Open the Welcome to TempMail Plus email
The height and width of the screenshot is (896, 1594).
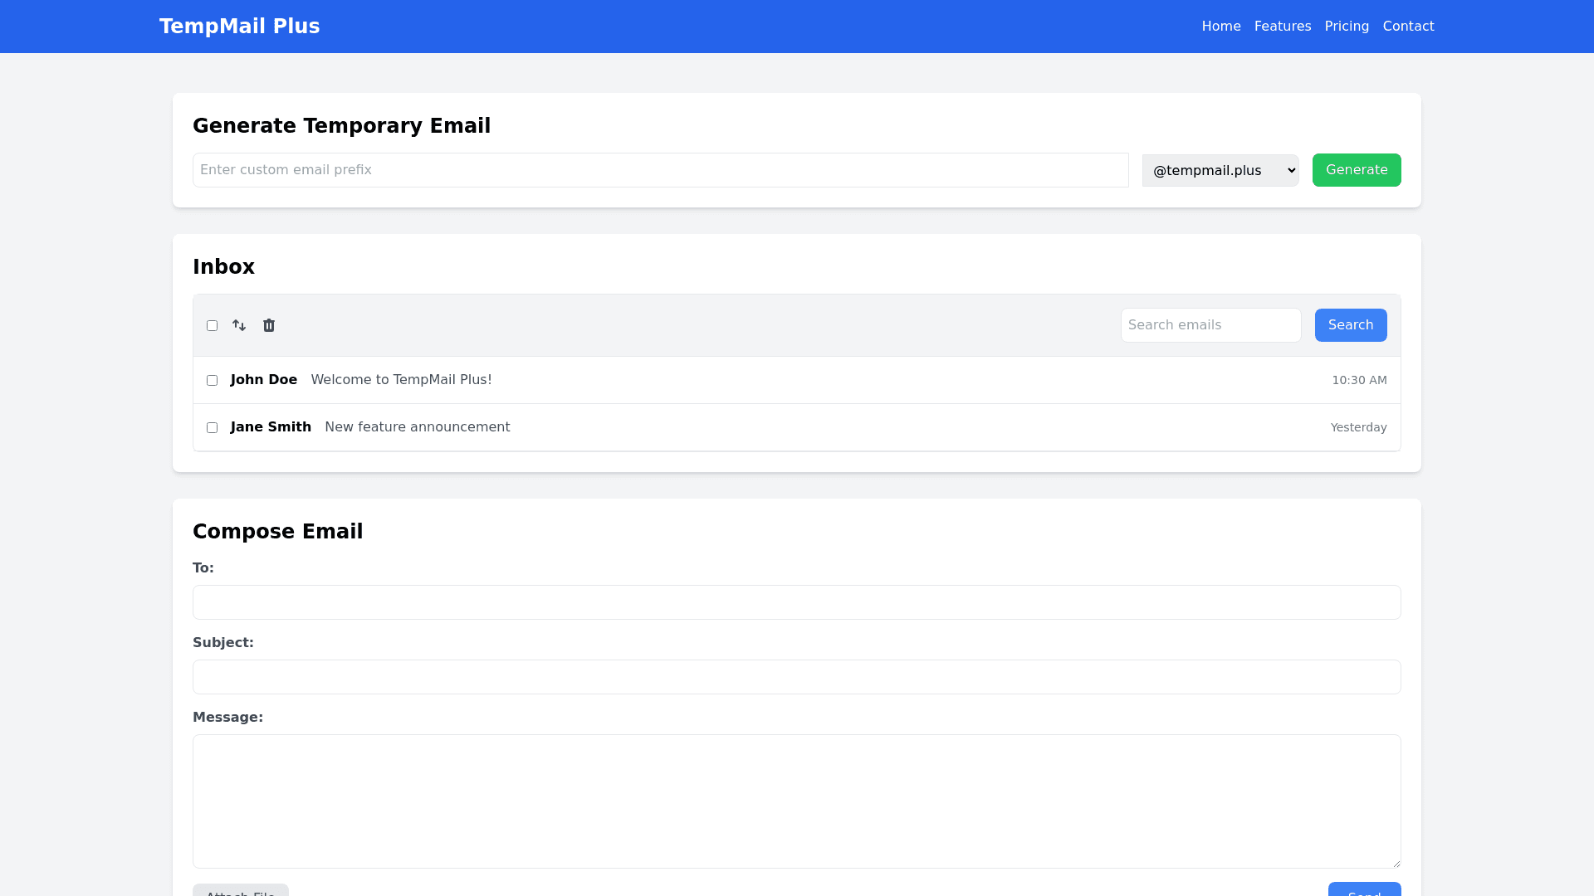click(x=401, y=380)
